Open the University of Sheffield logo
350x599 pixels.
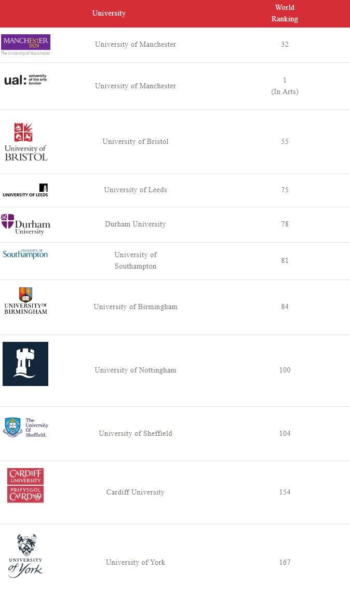click(x=25, y=427)
